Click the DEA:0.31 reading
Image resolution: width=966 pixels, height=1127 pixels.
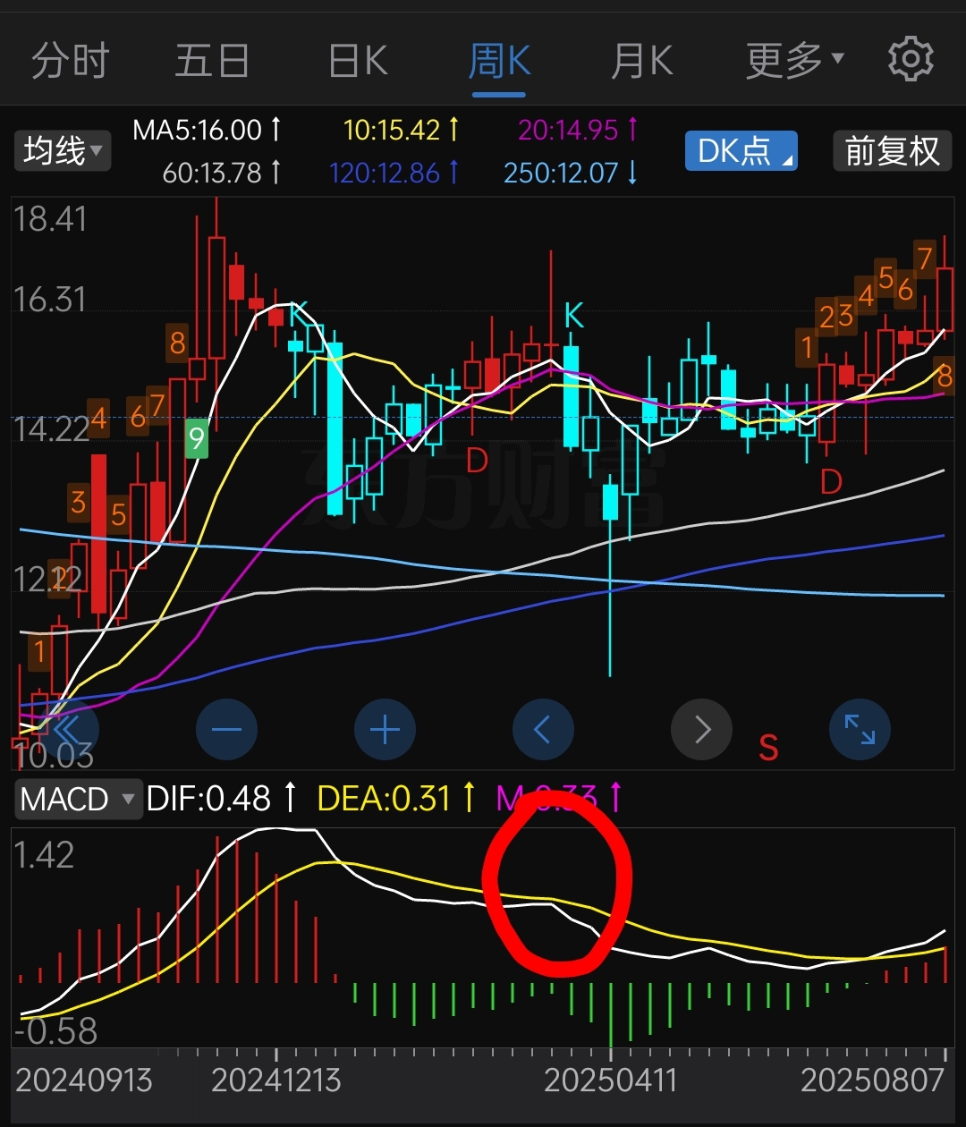click(x=397, y=798)
